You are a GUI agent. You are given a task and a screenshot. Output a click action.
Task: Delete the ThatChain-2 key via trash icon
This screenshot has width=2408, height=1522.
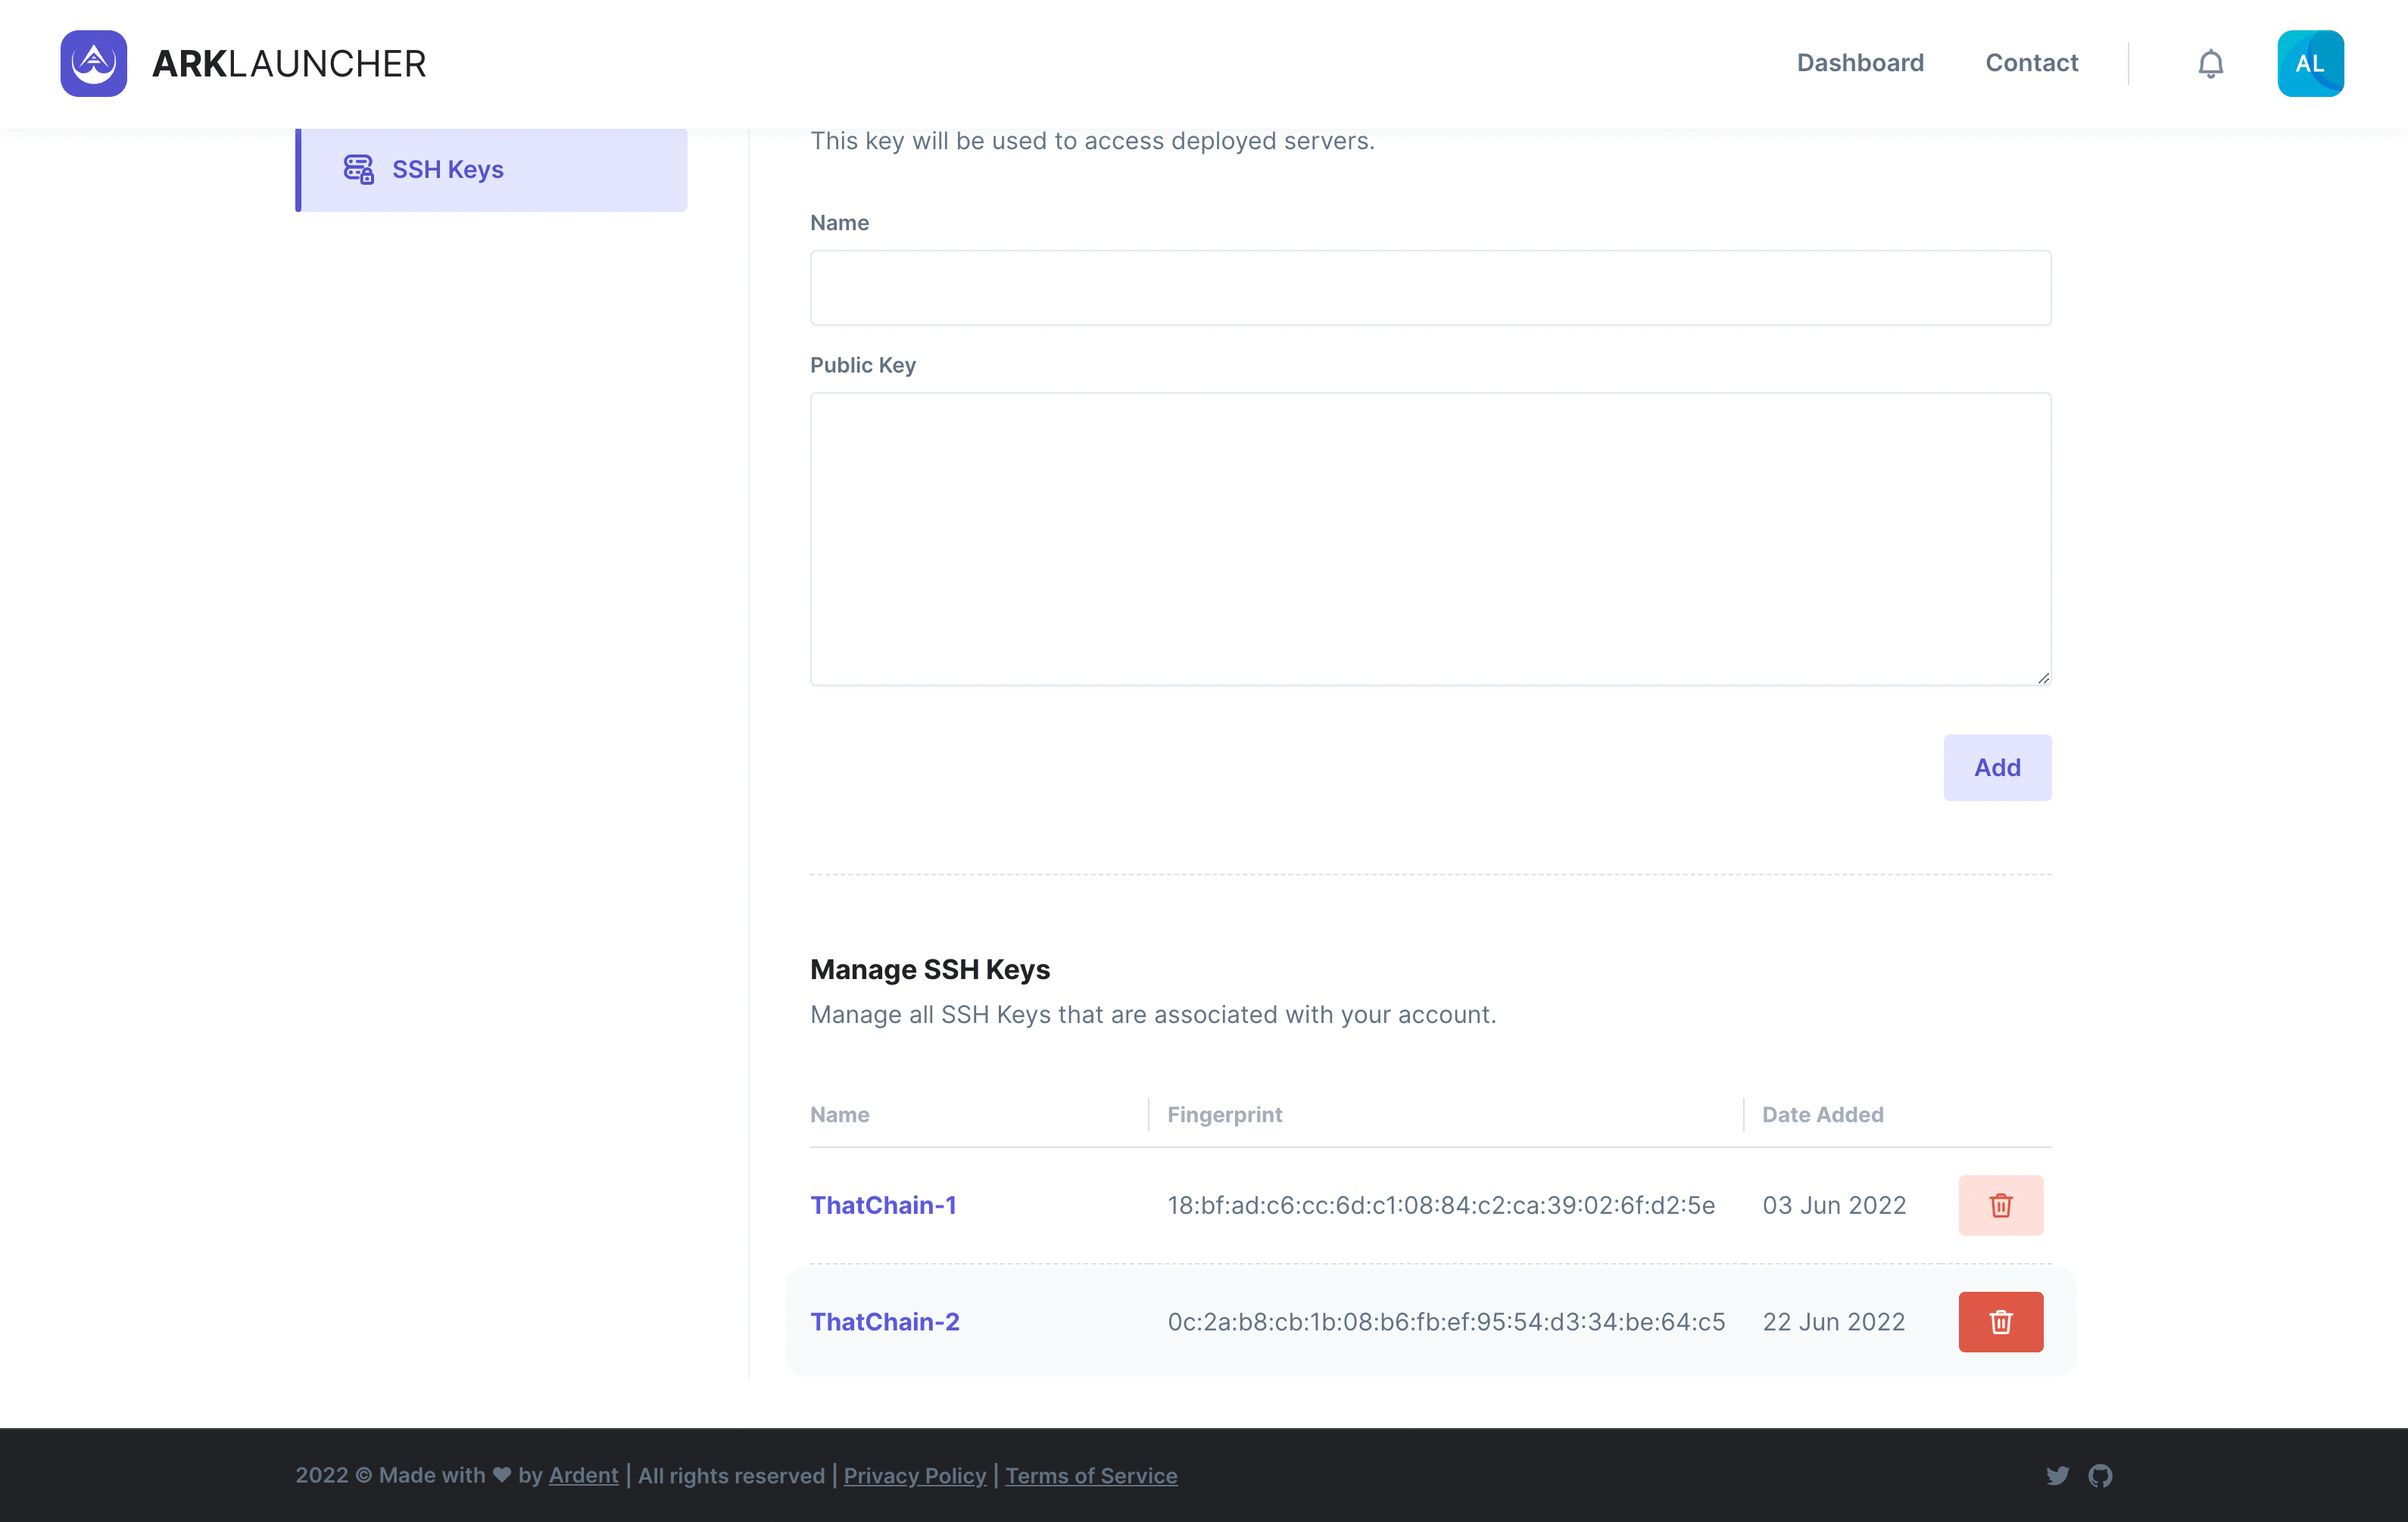click(2000, 1322)
